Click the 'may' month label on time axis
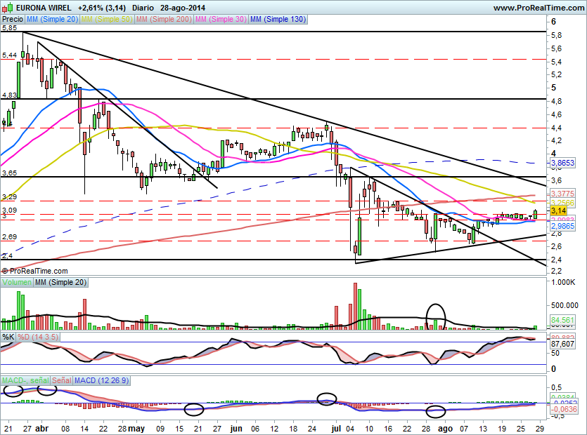The height and width of the screenshot is (435, 587). pyautogui.click(x=136, y=429)
